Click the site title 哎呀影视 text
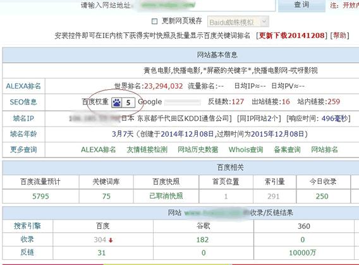359x265 pixels. point(304,70)
